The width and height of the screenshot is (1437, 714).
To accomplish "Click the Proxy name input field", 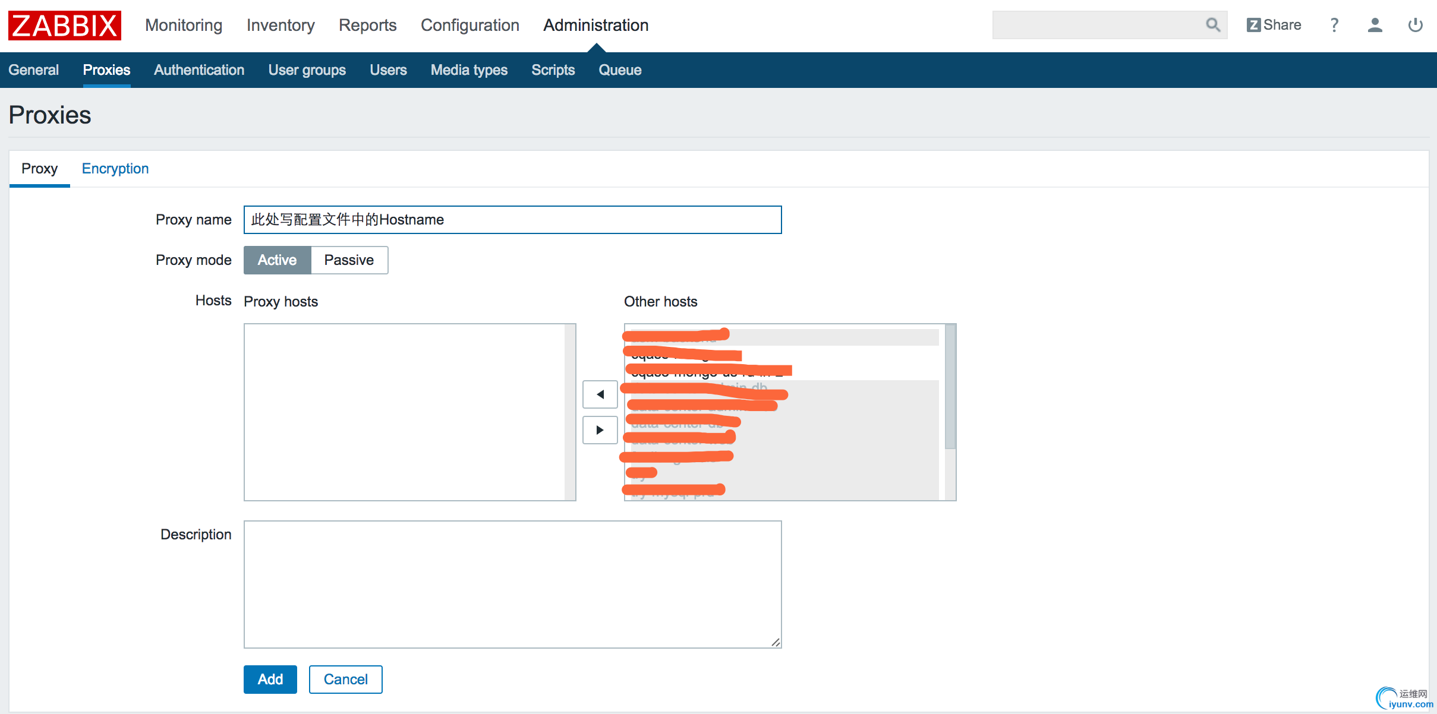I will (x=512, y=220).
